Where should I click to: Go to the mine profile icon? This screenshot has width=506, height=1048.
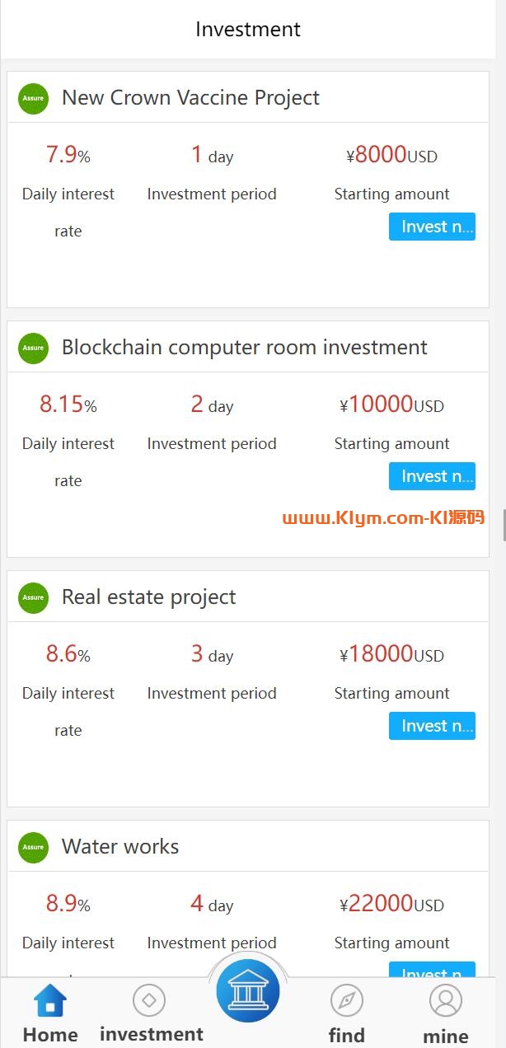click(x=446, y=1001)
